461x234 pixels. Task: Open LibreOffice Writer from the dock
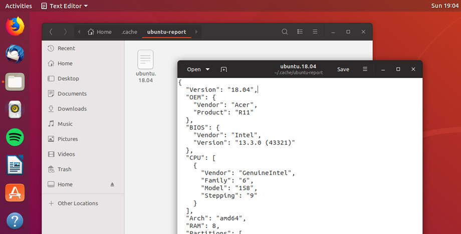tap(15, 165)
